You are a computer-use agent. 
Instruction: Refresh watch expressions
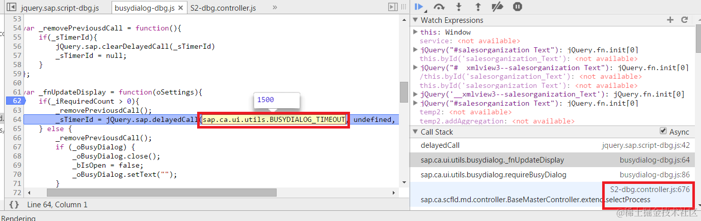click(684, 20)
